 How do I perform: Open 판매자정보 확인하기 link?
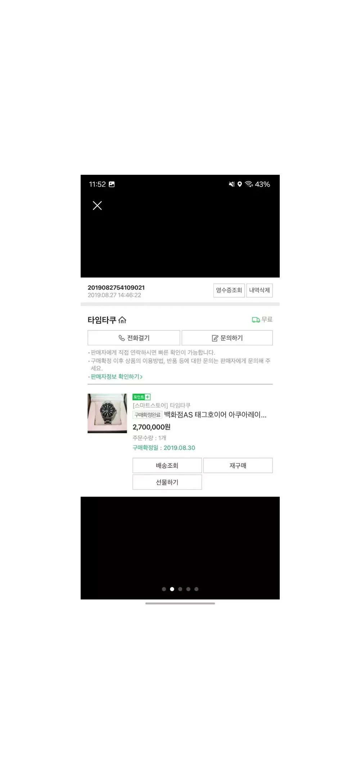(x=117, y=377)
